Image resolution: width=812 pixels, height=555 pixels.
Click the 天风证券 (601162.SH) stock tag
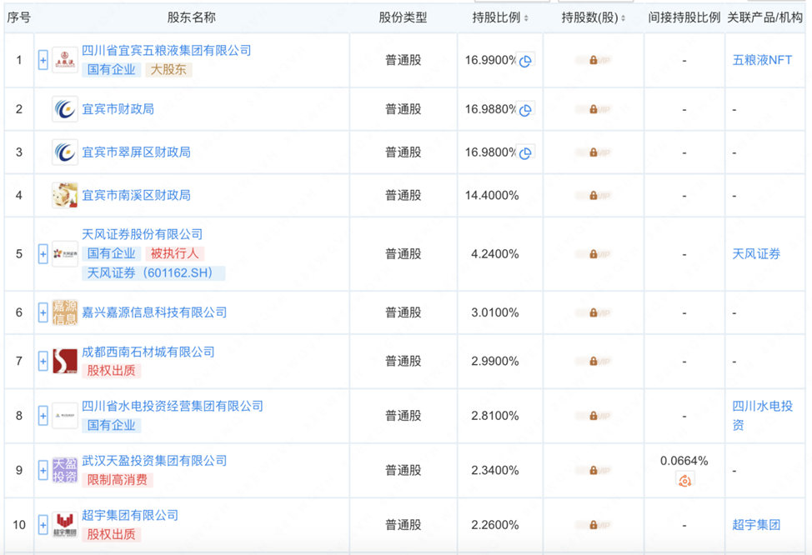tap(153, 272)
